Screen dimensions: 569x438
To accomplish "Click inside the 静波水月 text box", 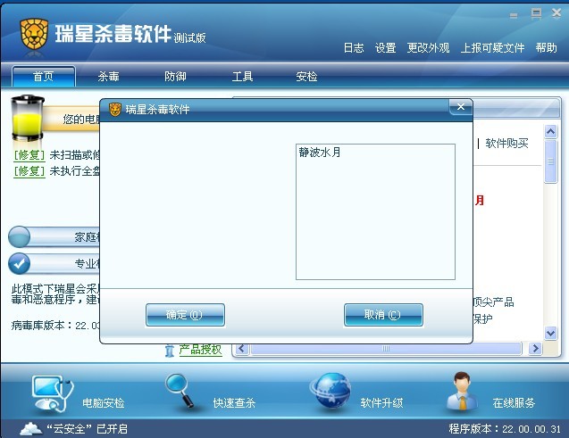I will [375, 212].
